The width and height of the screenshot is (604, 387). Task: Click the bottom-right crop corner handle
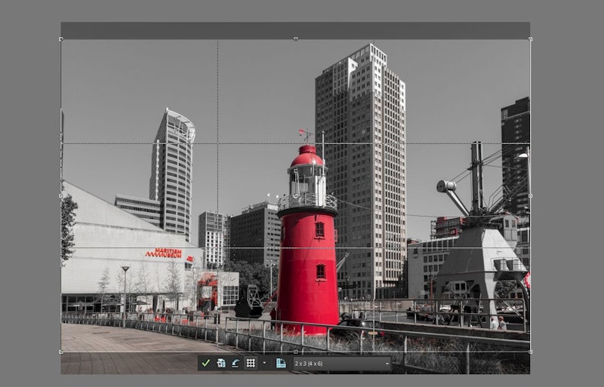coord(530,352)
